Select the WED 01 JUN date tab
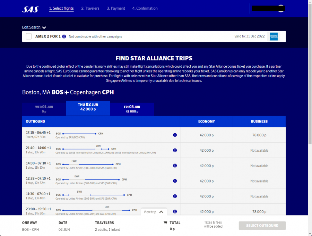312x236 pixels. click(44, 109)
